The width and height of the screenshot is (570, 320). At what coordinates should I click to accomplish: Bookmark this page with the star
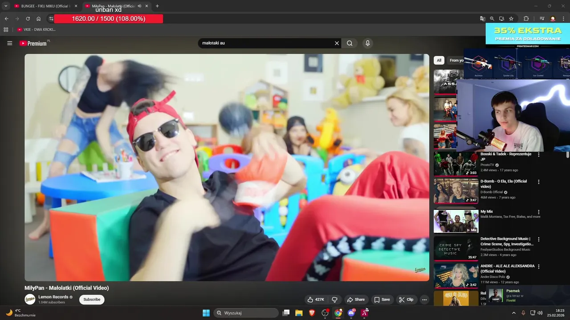point(511,19)
